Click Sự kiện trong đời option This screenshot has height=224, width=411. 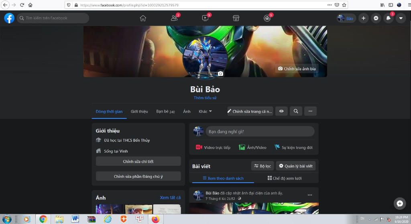pyautogui.click(x=293, y=147)
